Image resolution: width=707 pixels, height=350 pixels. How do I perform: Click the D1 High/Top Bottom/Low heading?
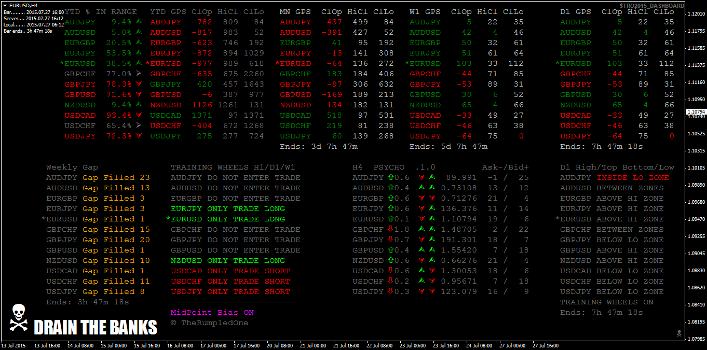617,167
